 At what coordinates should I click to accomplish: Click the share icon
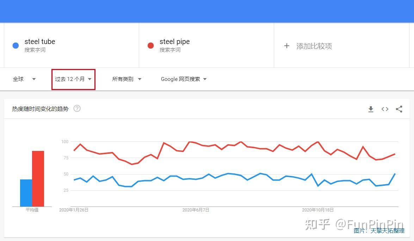(x=399, y=109)
